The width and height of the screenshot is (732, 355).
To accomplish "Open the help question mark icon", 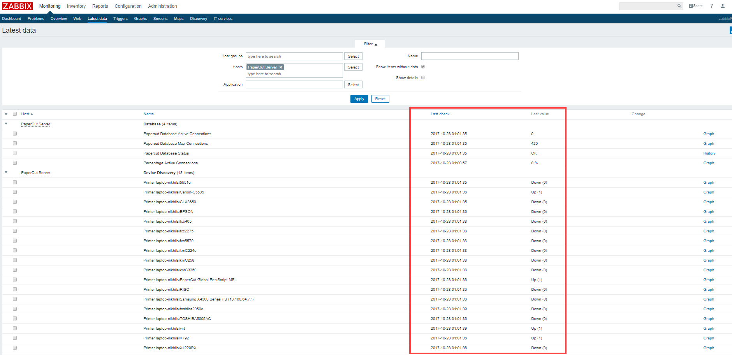I will pos(711,6).
